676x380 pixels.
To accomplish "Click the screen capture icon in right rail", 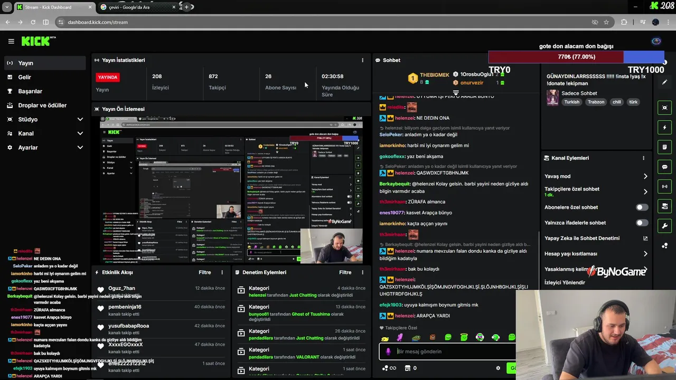I will (664, 108).
